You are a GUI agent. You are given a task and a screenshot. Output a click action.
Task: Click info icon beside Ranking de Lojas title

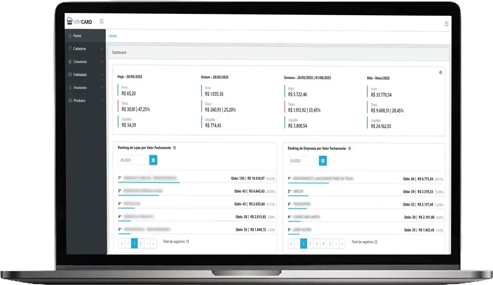pos(175,147)
